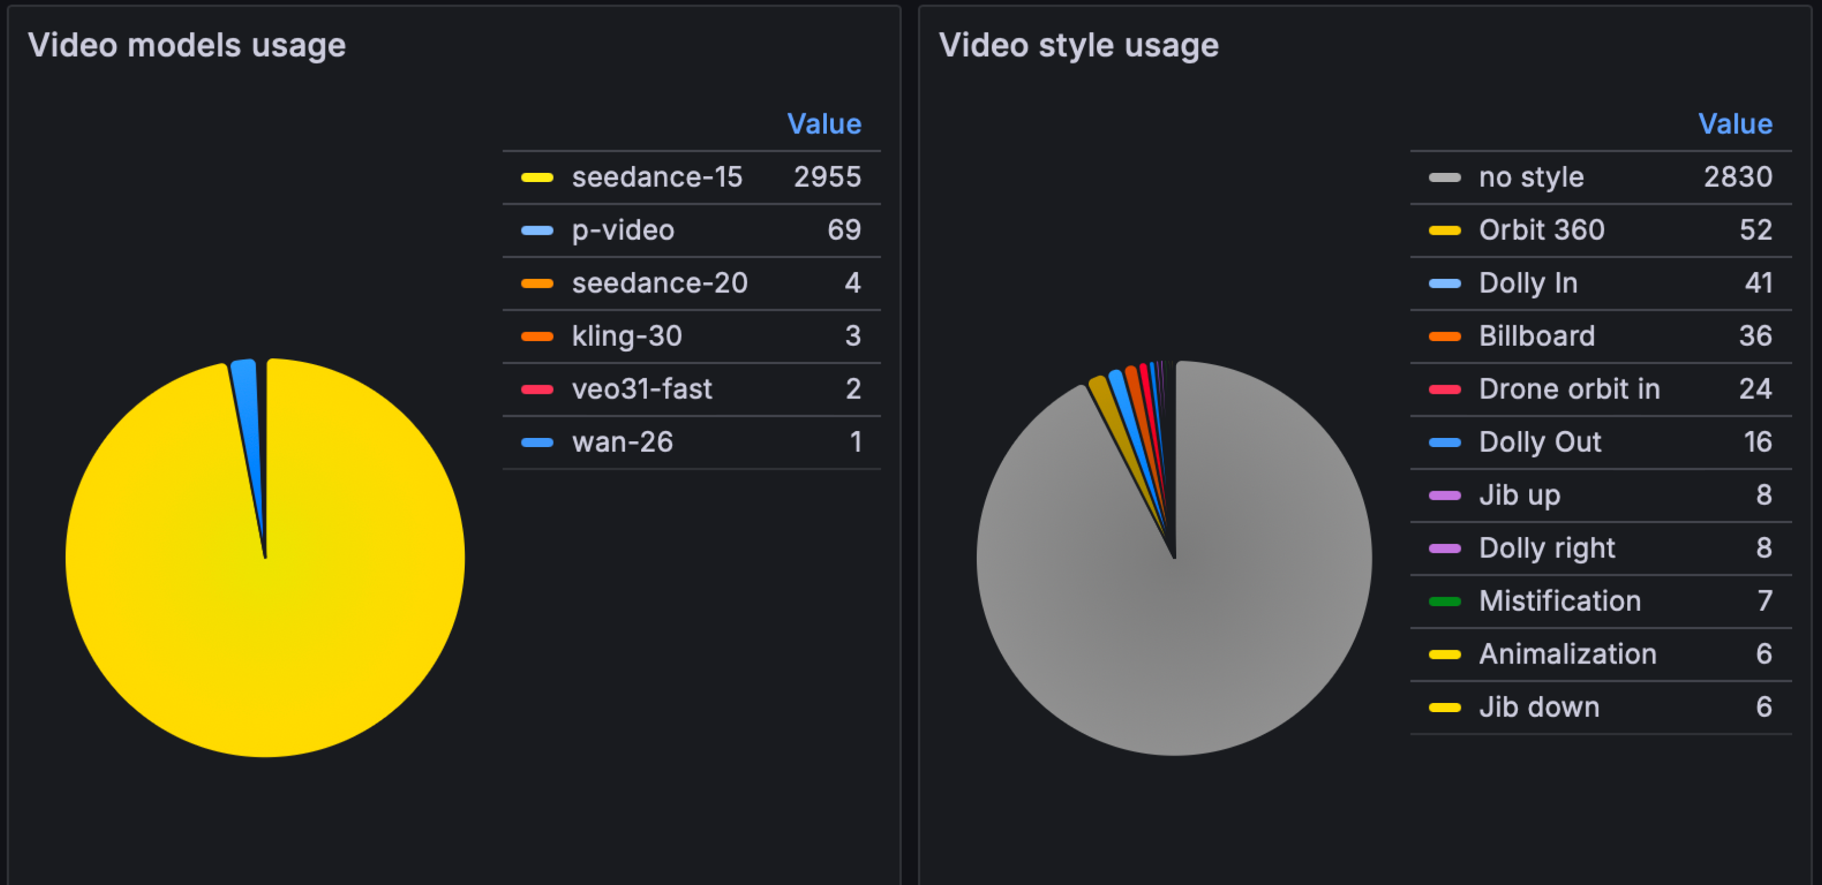Click the value 52 for Orbit 360
Screen dimensions: 1822x885
click(1756, 231)
